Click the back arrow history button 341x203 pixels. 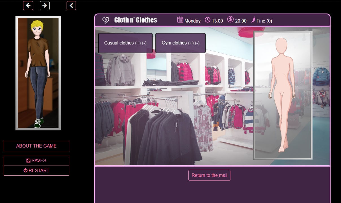coord(28,6)
